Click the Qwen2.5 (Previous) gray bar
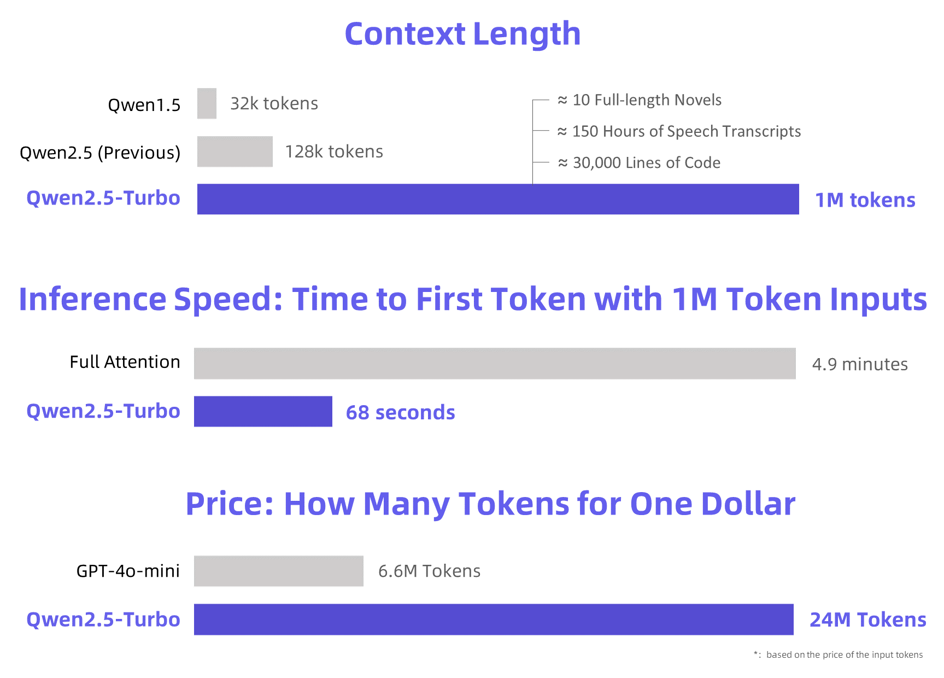Screen dimensions: 944x678 [234, 151]
